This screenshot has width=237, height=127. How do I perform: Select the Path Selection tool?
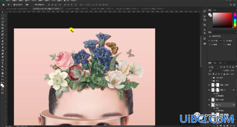click(x=2, y=67)
